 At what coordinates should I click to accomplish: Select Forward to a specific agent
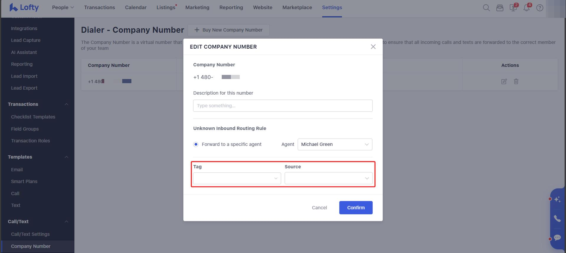[196, 144]
